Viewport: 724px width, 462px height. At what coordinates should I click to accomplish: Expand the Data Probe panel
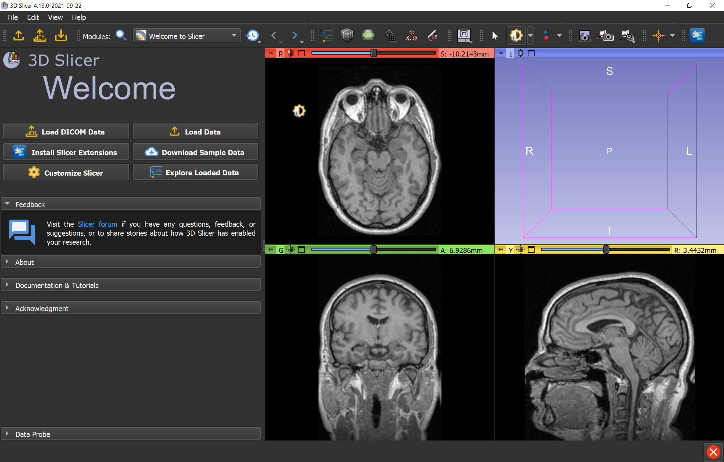click(x=131, y=434)
